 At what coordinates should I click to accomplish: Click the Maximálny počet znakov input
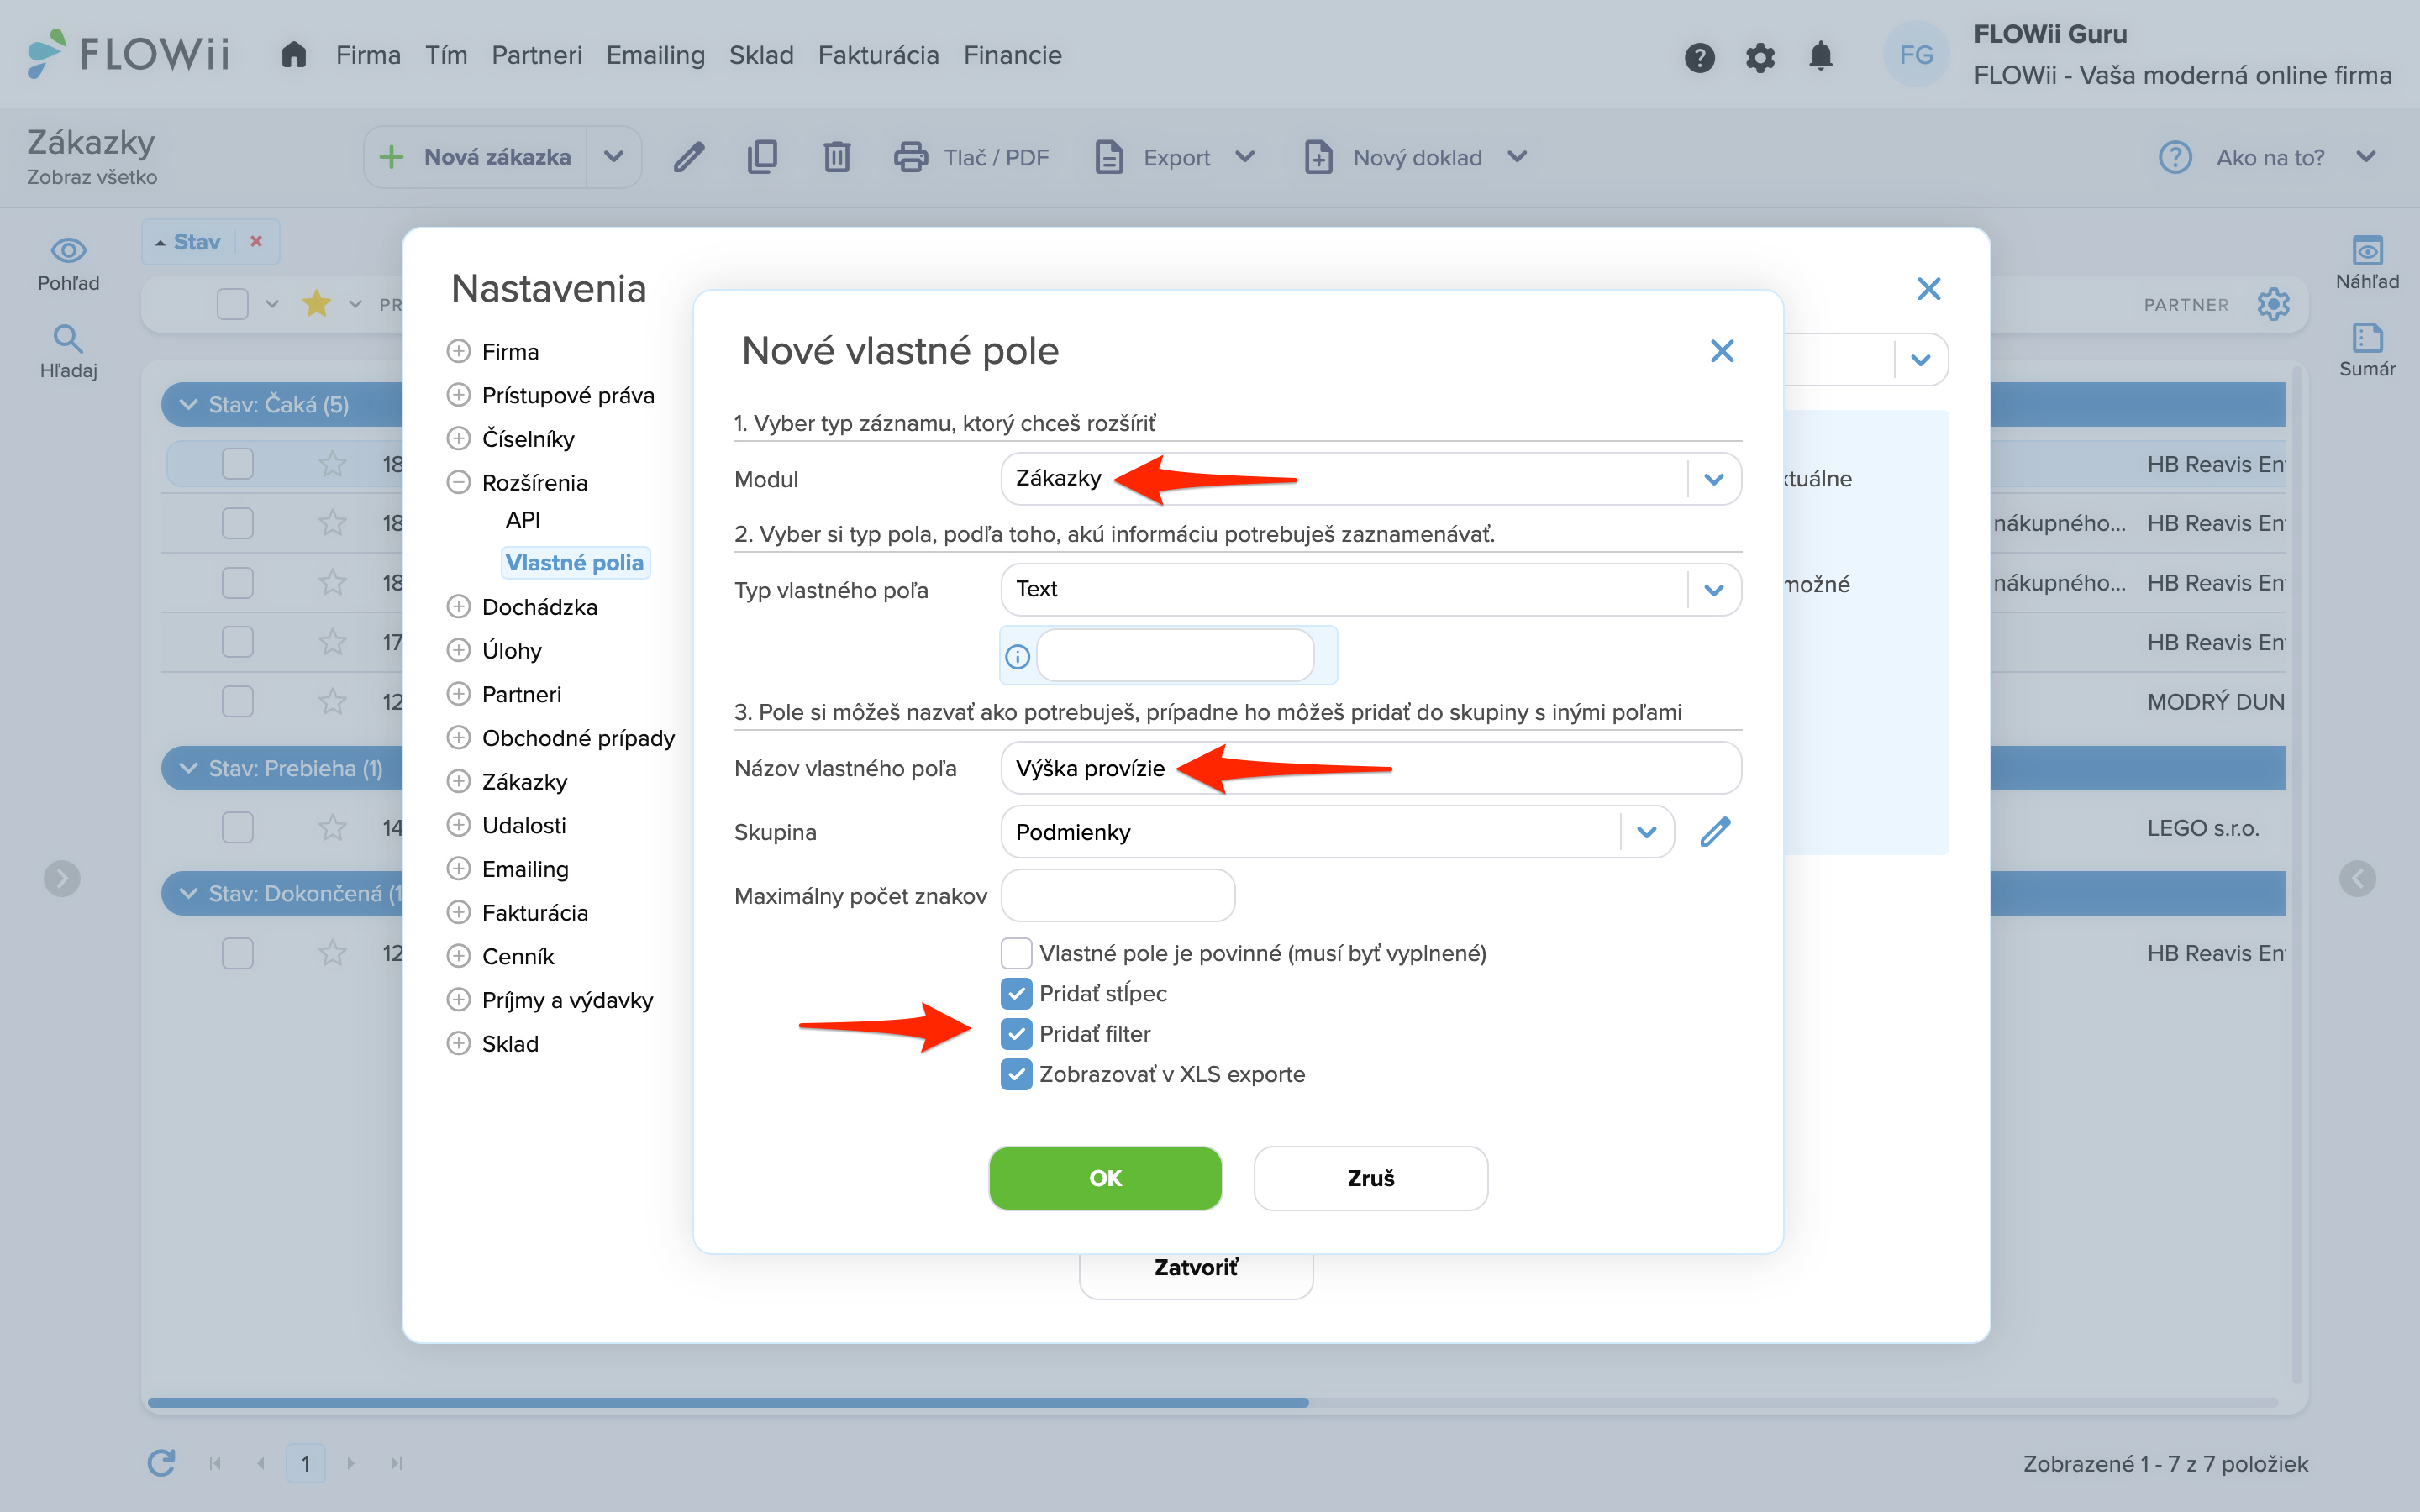point(1117,895)
